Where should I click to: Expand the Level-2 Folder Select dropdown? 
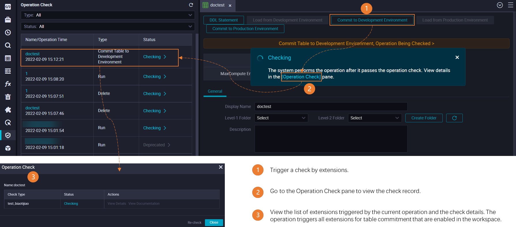pos(375,118)
